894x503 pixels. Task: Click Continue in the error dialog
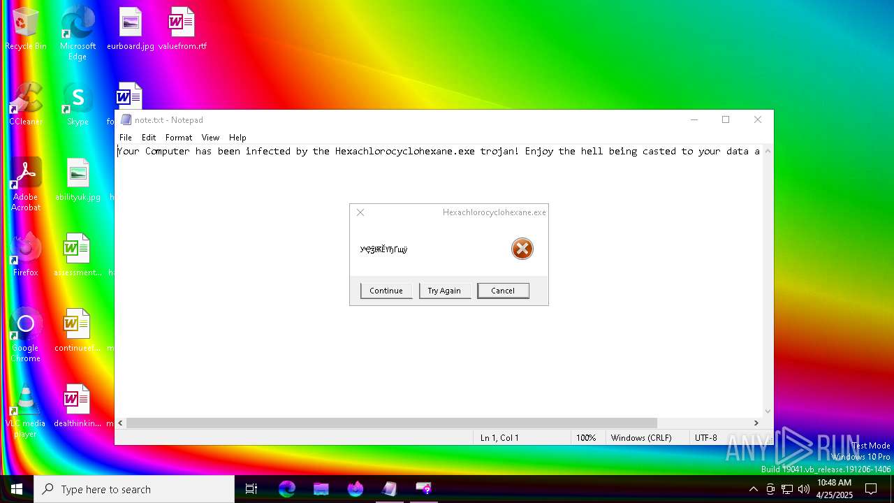click(x=386, y=291)
